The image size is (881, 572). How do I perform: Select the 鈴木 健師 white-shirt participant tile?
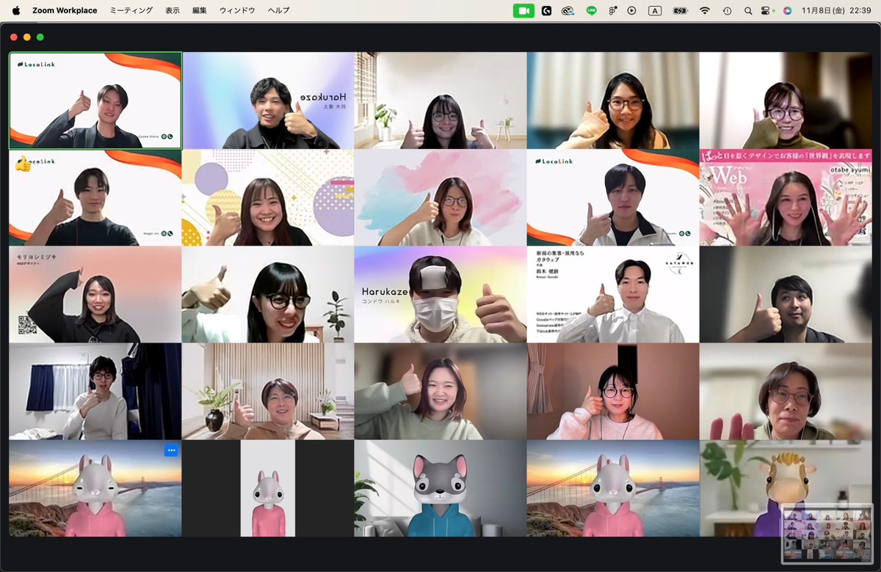click(x=613, y=294)
